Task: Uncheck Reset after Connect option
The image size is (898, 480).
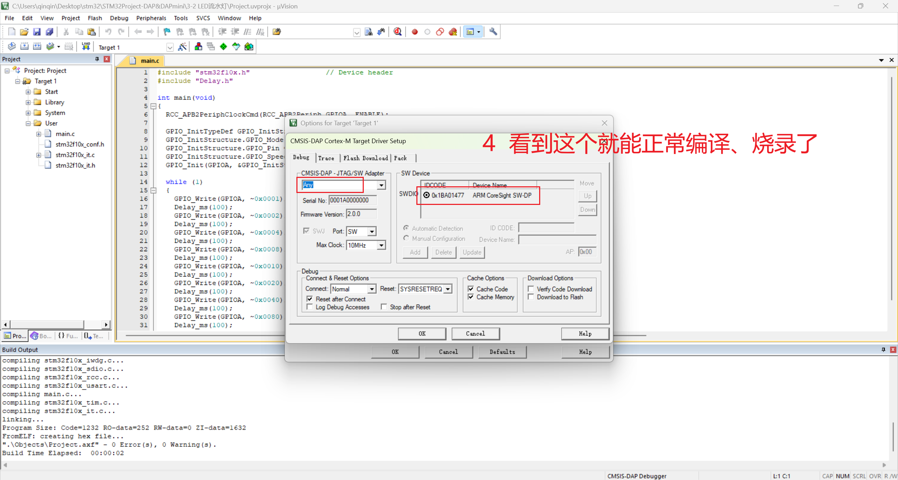Action: click(309, 299)
